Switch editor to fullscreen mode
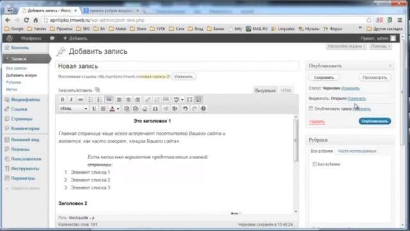410x231 pixels. 190,99
